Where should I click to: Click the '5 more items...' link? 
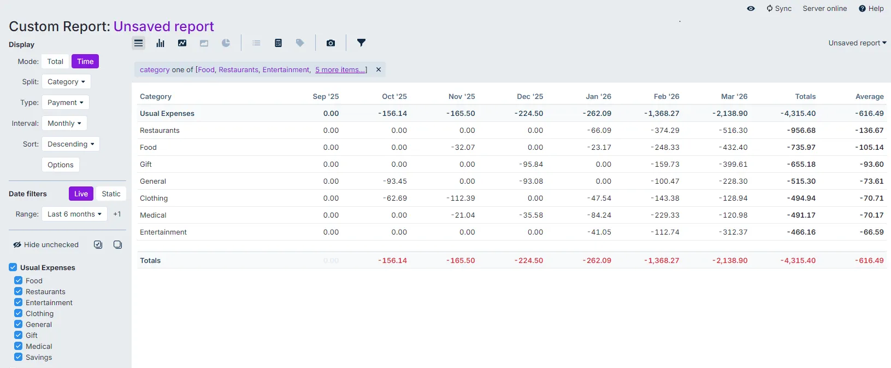[340, 70]
